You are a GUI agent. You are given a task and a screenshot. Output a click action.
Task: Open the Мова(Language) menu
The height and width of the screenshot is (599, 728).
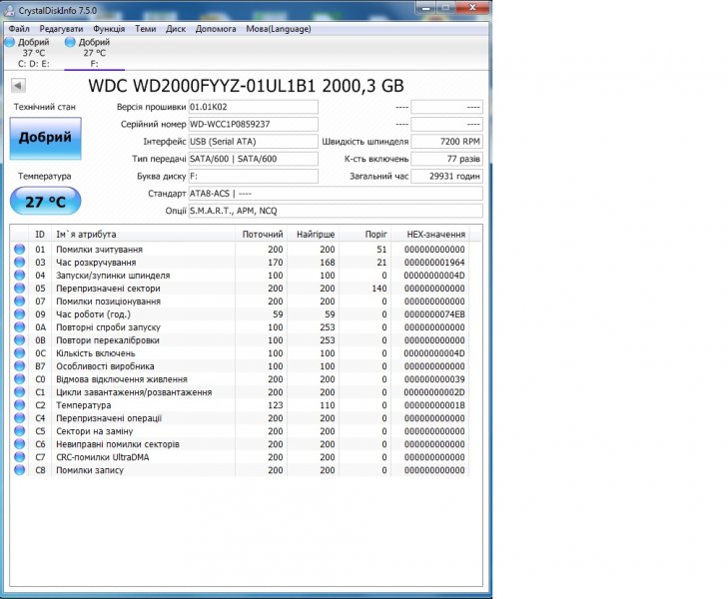pyautogui.click(x=278, y=29)
